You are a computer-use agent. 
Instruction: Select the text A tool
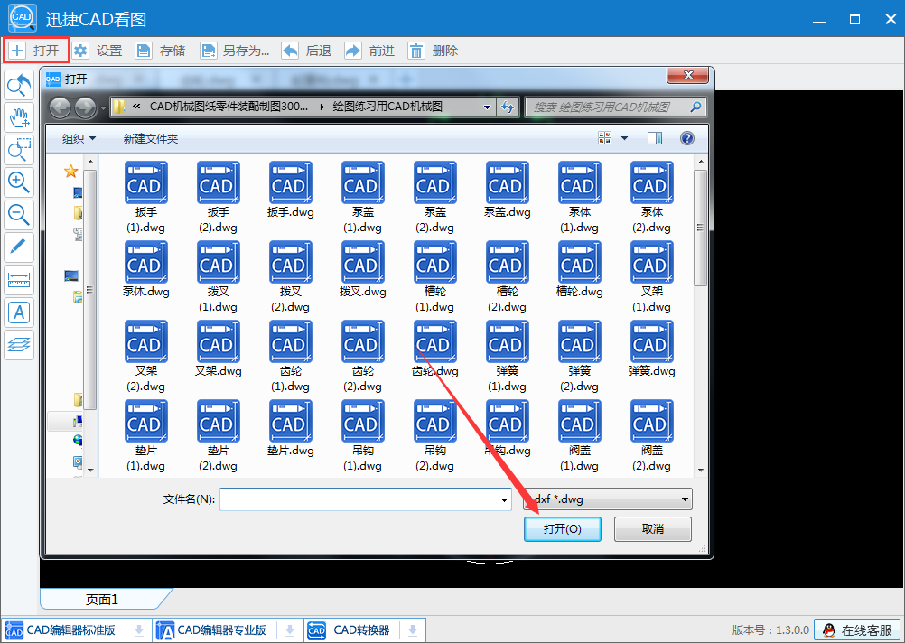tap(19, 312)
